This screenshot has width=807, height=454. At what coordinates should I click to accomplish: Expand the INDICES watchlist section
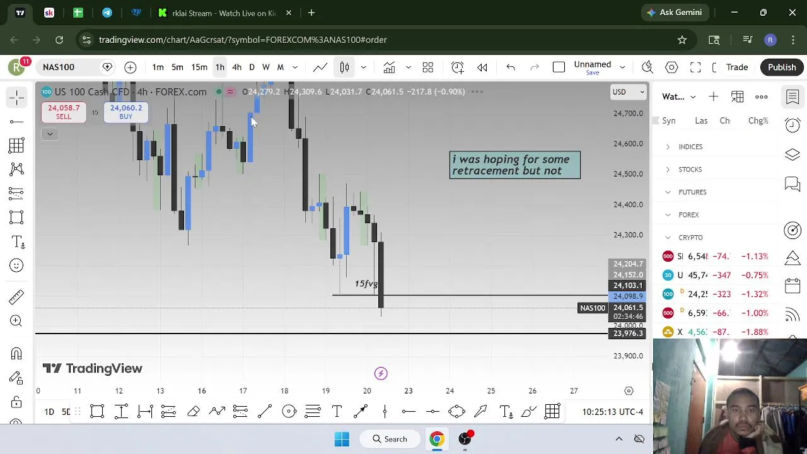coord(668,147)
